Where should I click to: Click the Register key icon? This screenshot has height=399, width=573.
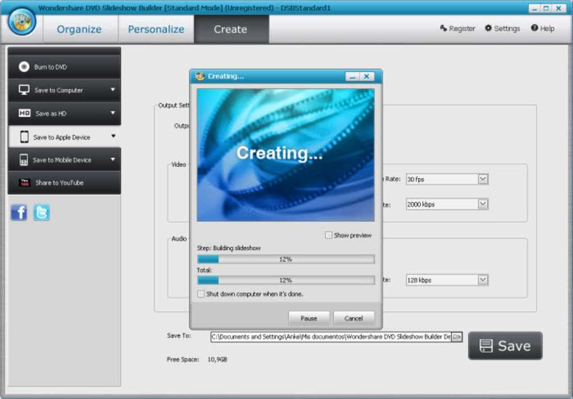[x=443, y=28]
